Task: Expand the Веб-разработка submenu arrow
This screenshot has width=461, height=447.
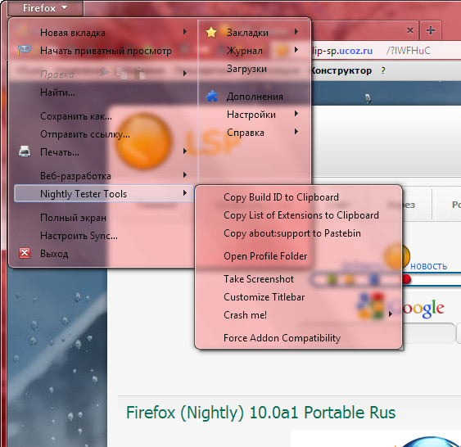Action: [184, 175]
